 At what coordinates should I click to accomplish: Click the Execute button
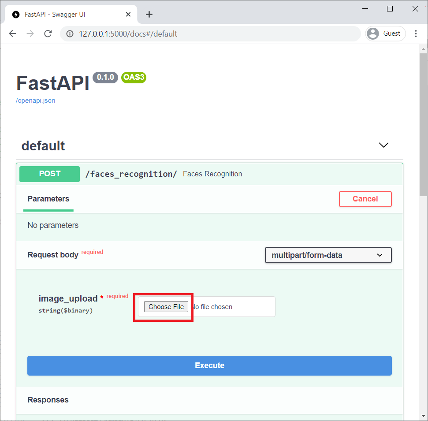(209, 365)
